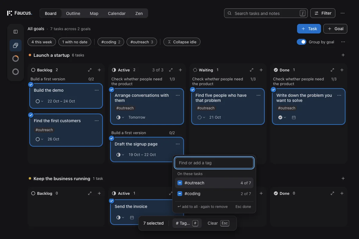This screenshot has height=239, width=359.
Task: Open the more options menu beside Filter
Action: (343, 13)
